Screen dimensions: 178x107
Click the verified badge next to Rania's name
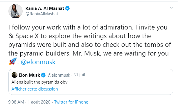coord(67,8)
